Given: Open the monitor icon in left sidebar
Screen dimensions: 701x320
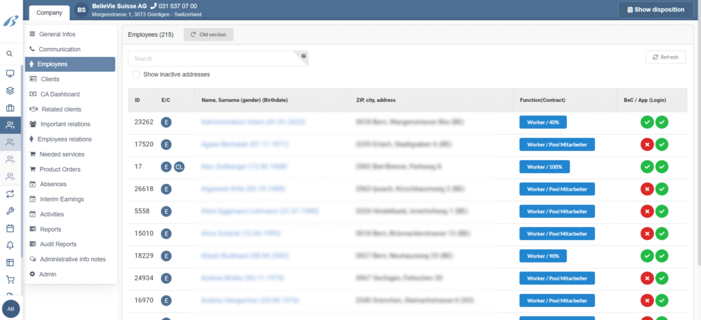Looking at the screenshot, I should (10, 73).
